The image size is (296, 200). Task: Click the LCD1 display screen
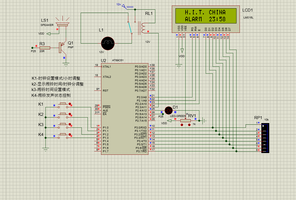tap(206, 16)
